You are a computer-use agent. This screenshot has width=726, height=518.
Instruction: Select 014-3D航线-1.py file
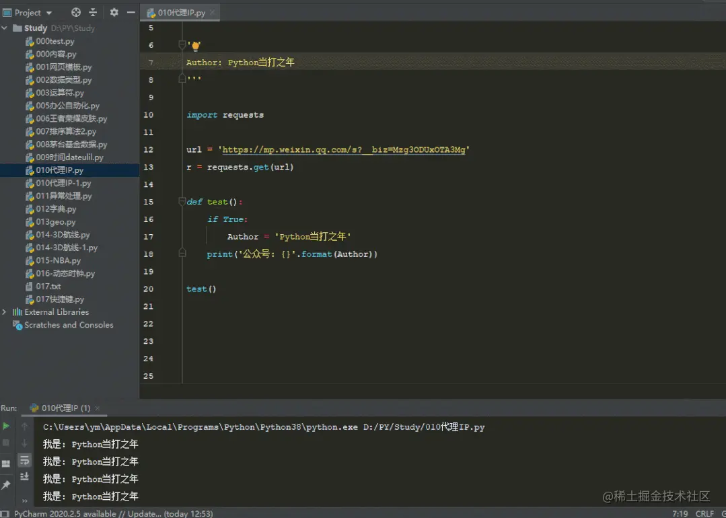(x=66, y=248)
